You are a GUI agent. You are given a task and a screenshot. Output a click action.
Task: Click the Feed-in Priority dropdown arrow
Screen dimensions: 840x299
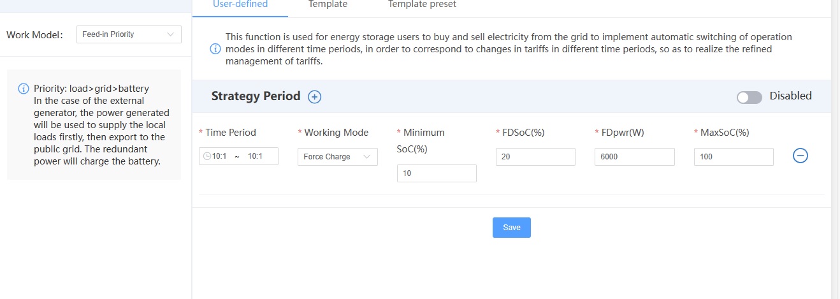(170, 34)
